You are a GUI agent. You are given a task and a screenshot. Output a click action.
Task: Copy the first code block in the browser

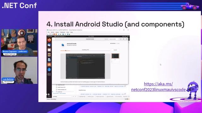click(125, 86)
